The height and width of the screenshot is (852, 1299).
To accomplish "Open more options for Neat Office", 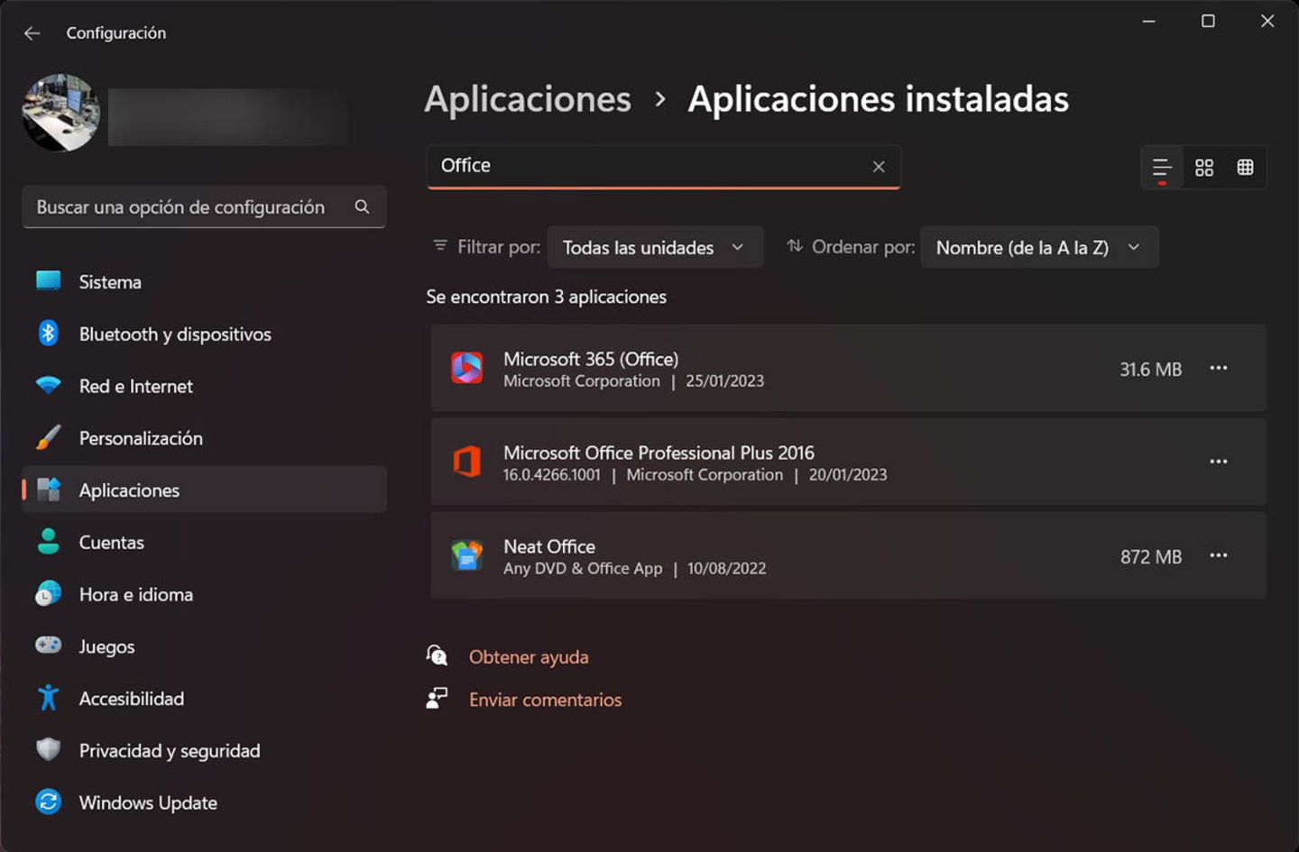I will [1219, 555].
